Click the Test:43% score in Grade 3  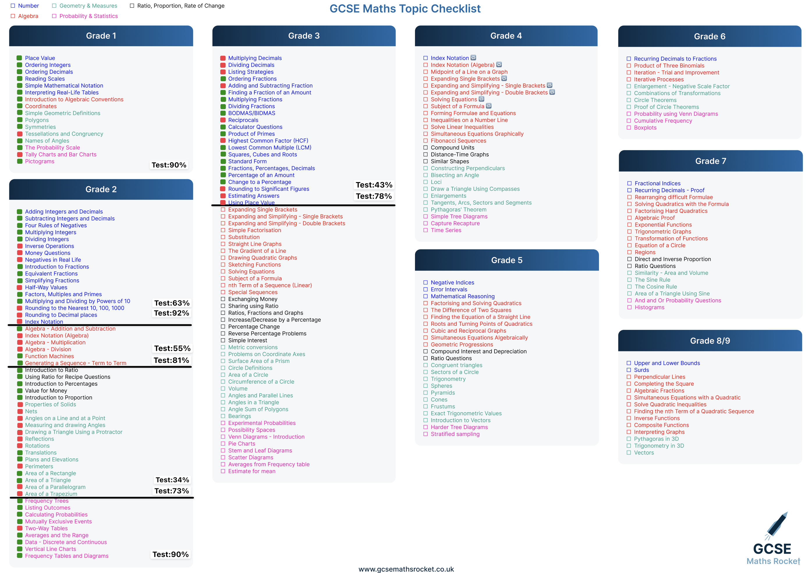tap(374, 185)
